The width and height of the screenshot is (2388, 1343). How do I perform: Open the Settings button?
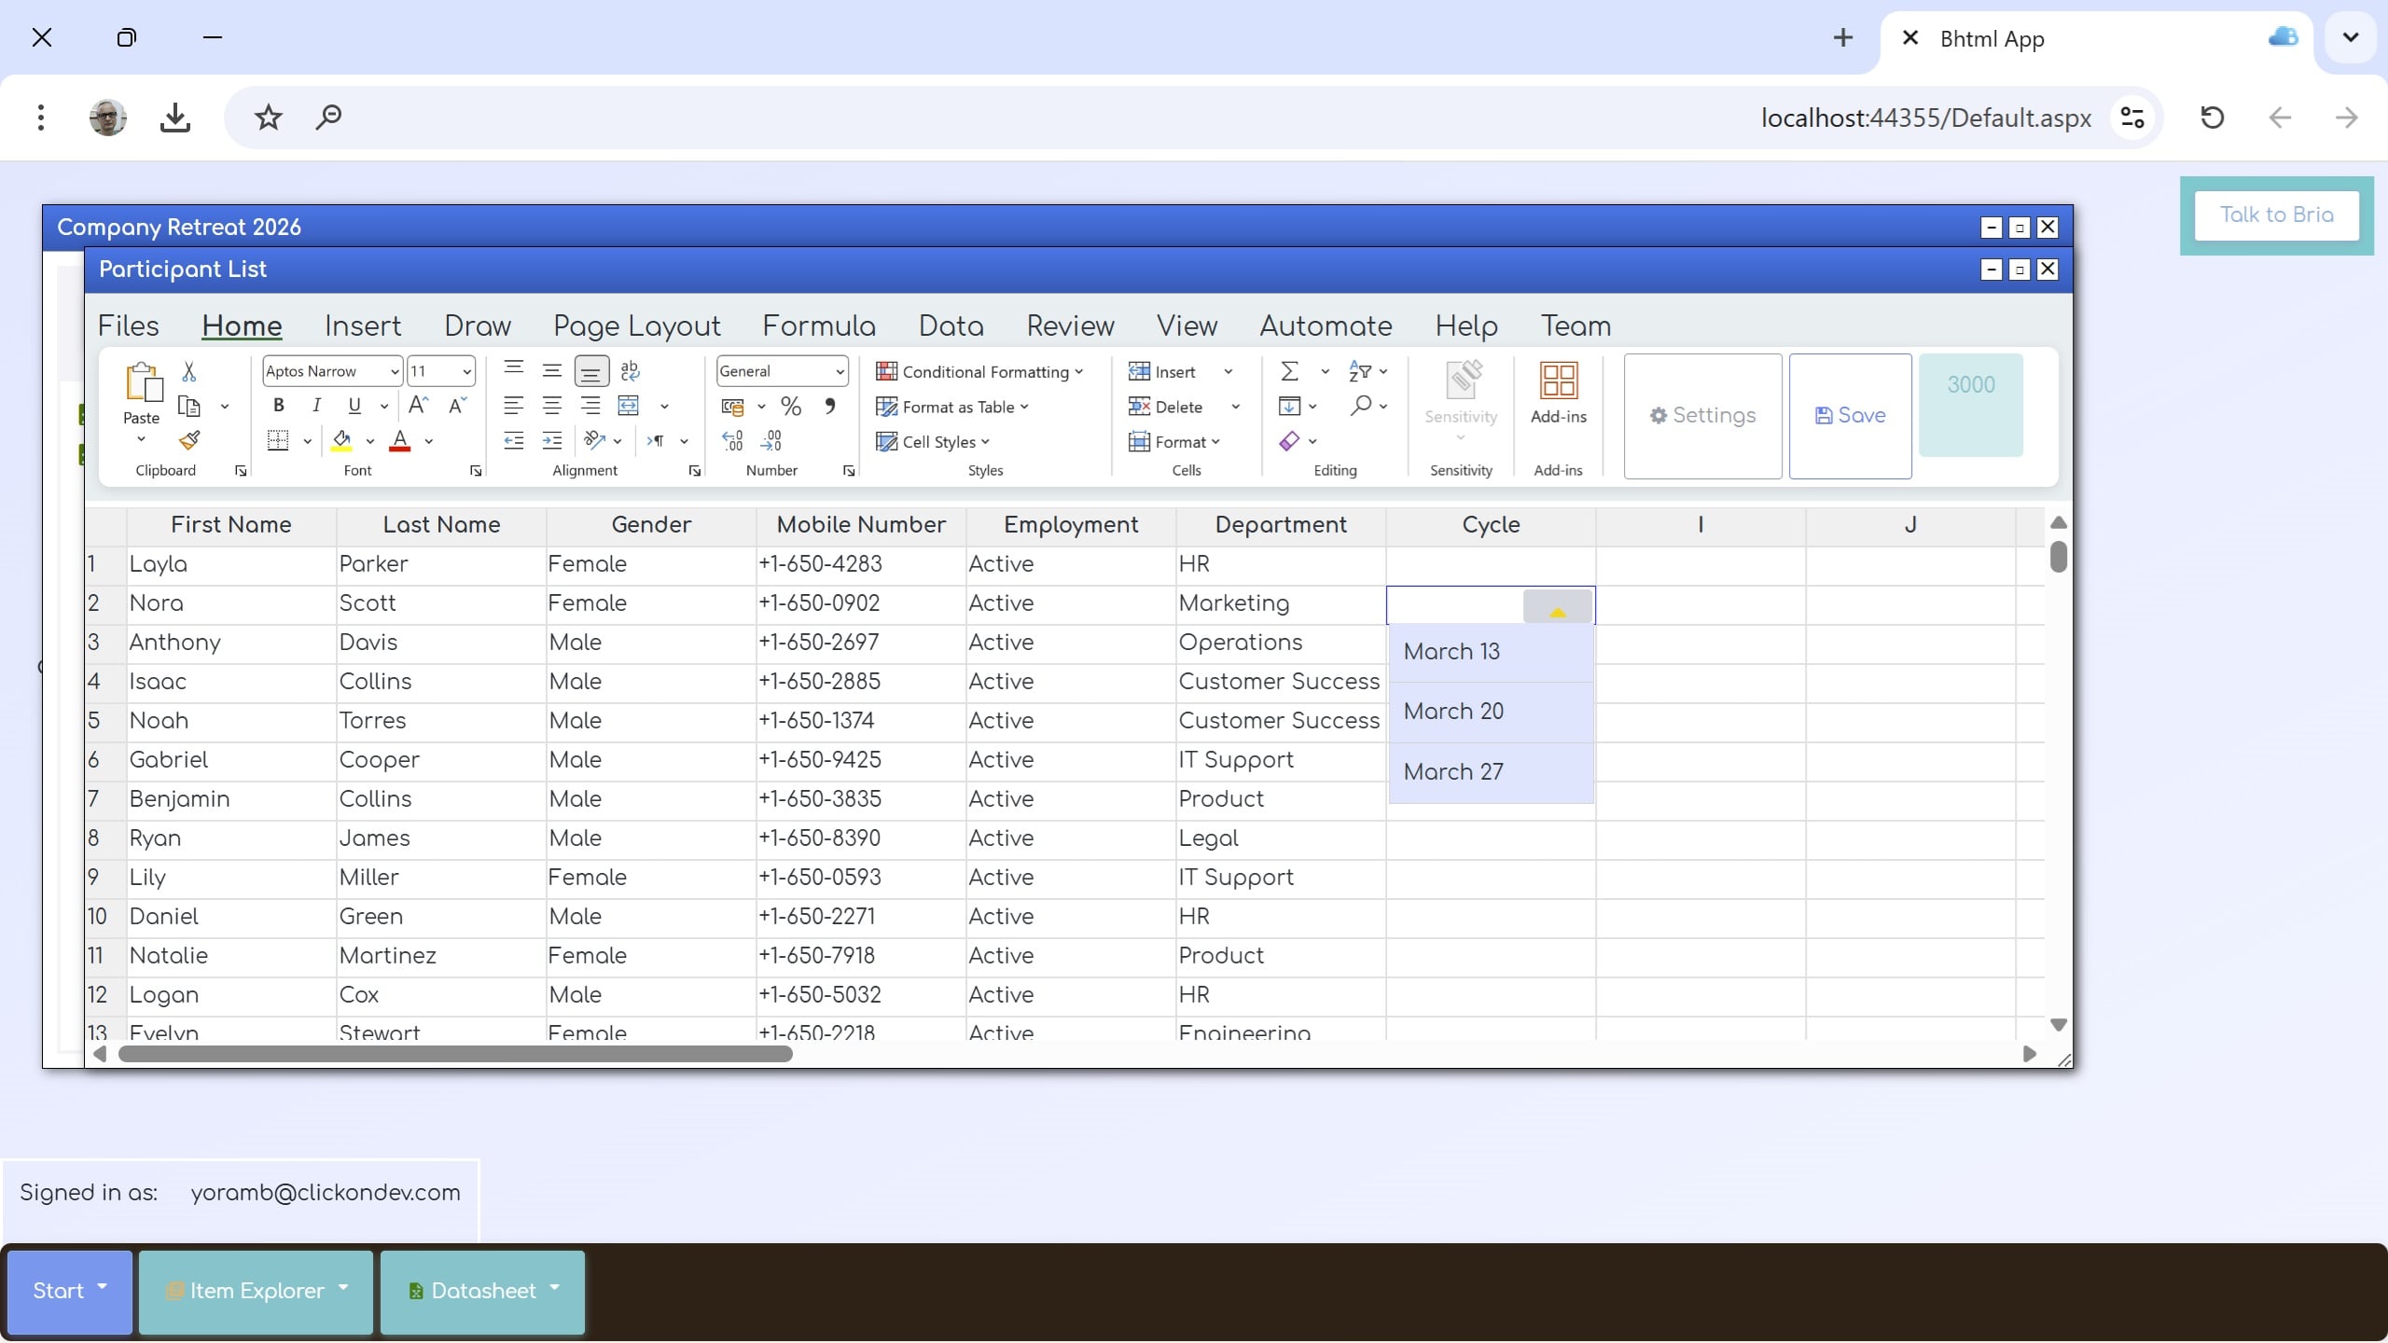[1702, 416]
